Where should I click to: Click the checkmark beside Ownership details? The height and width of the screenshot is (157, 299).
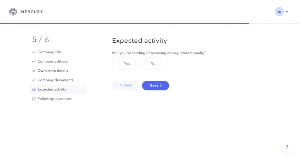(34, 71)
